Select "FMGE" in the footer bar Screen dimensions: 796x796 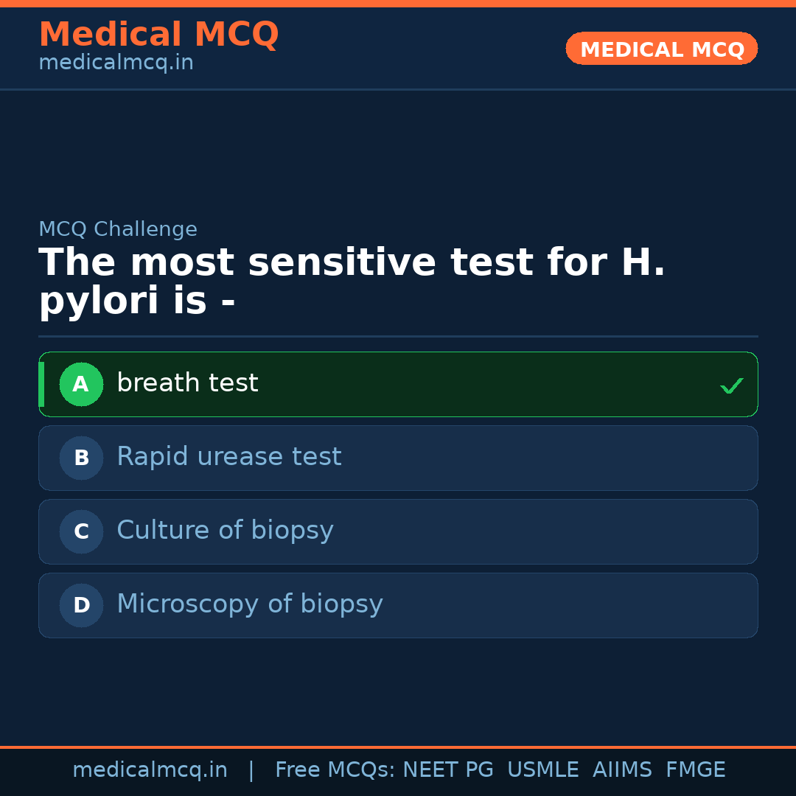[695, 770]
